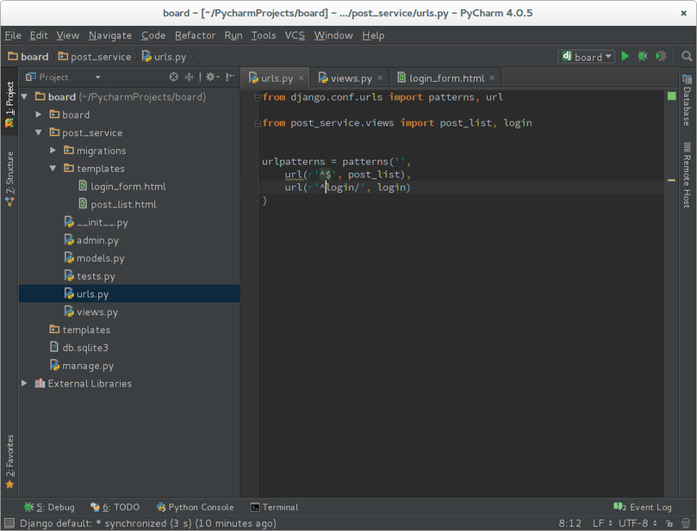
Task: Open Database tool window on right edge
Action: coord(688,101)
